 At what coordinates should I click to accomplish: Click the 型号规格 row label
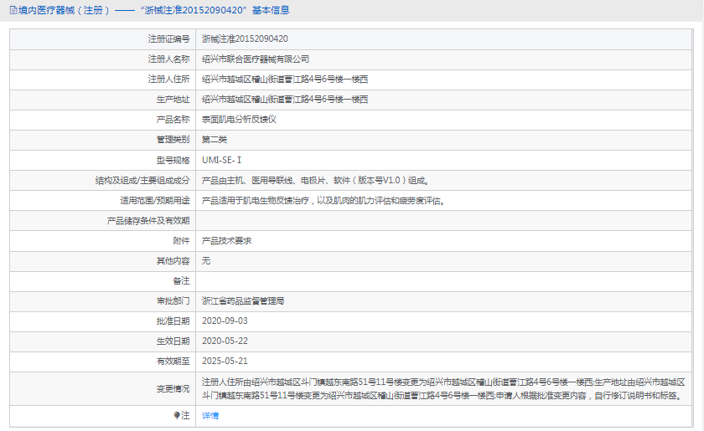pyautogui.click(x=173, y=160)
